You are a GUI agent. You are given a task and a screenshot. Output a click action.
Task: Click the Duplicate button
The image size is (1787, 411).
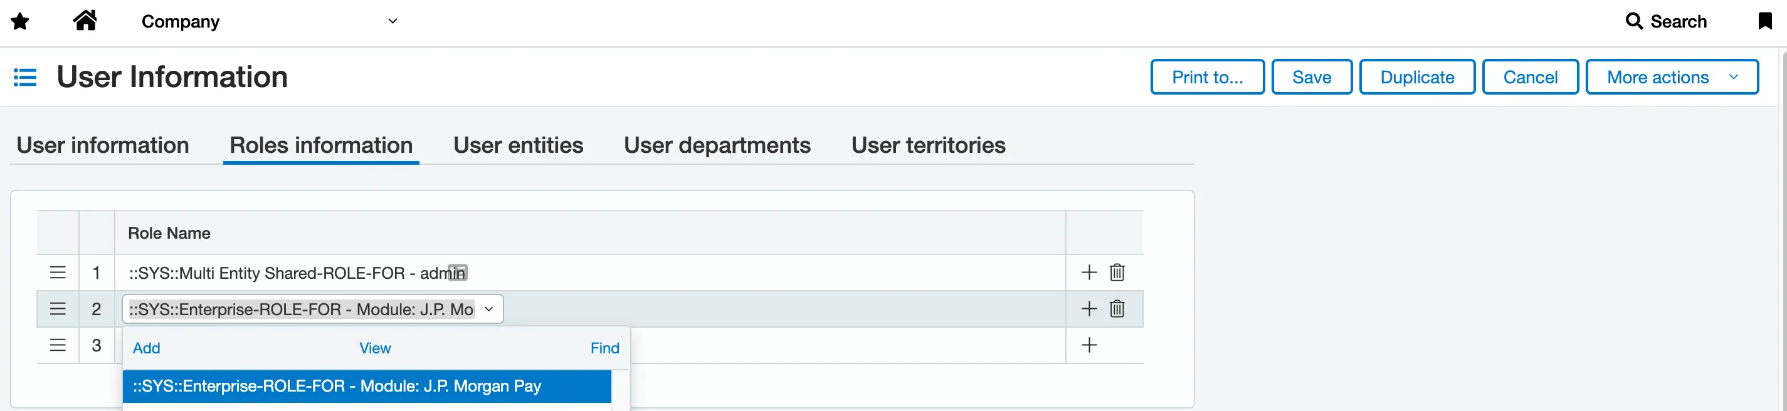1416,77
